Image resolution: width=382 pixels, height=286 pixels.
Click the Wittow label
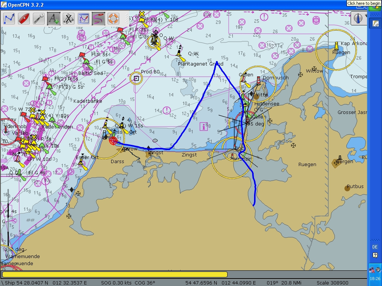tap(314, 71)
